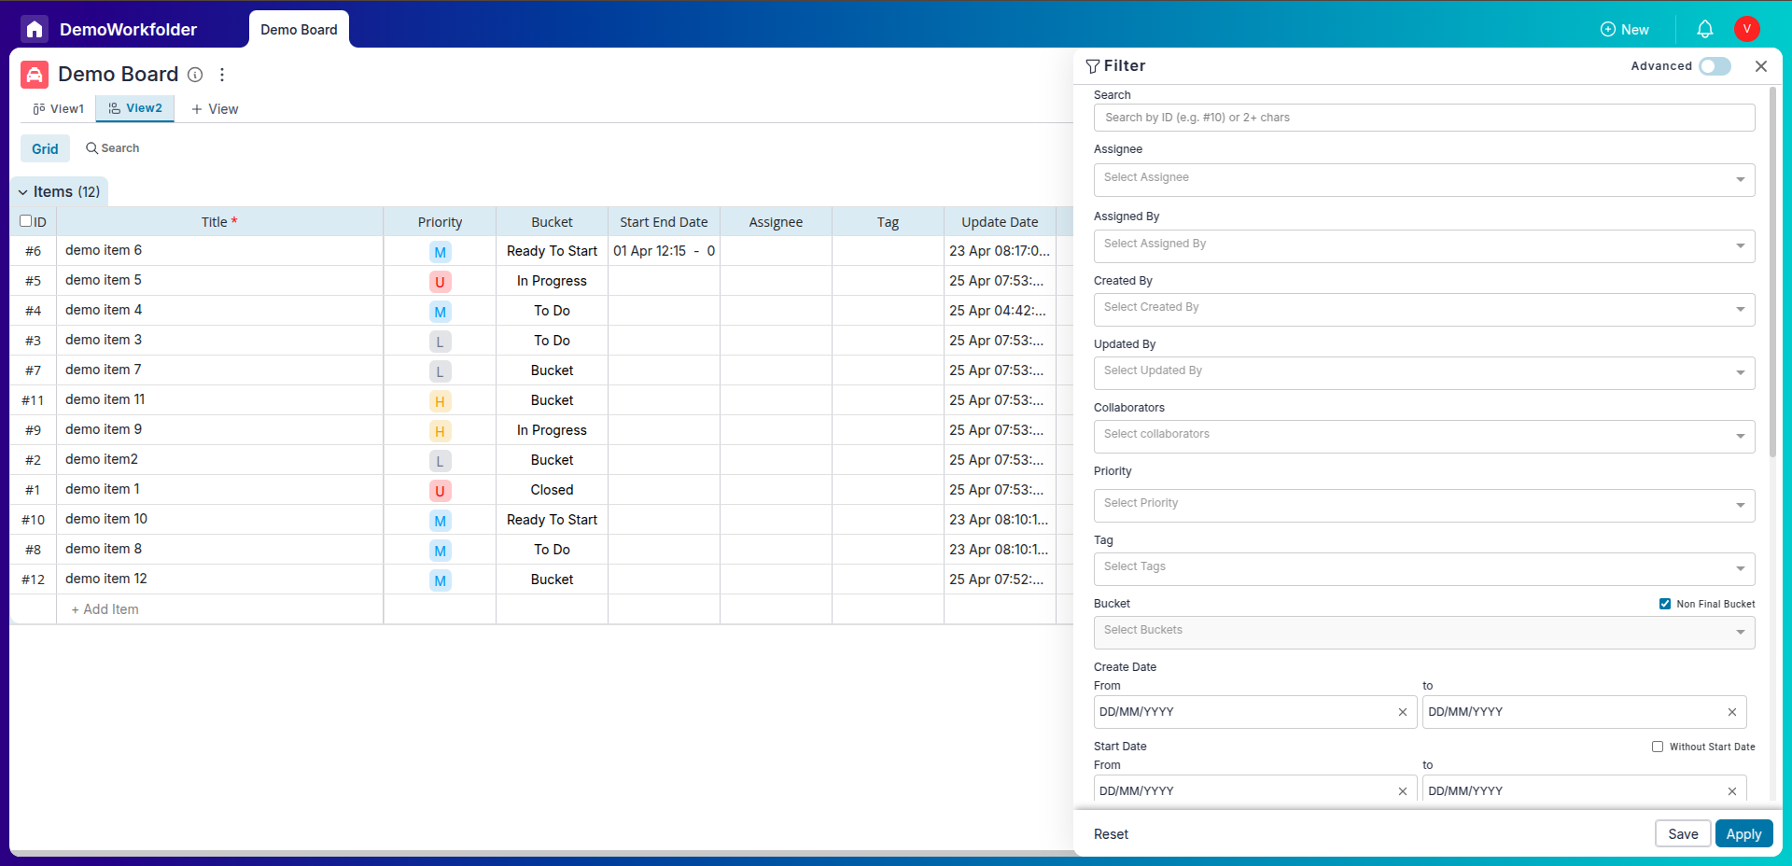Open Demo Board three-dot menu
This screenshot has height=866, width=1792.
click(x=222, y=75)
